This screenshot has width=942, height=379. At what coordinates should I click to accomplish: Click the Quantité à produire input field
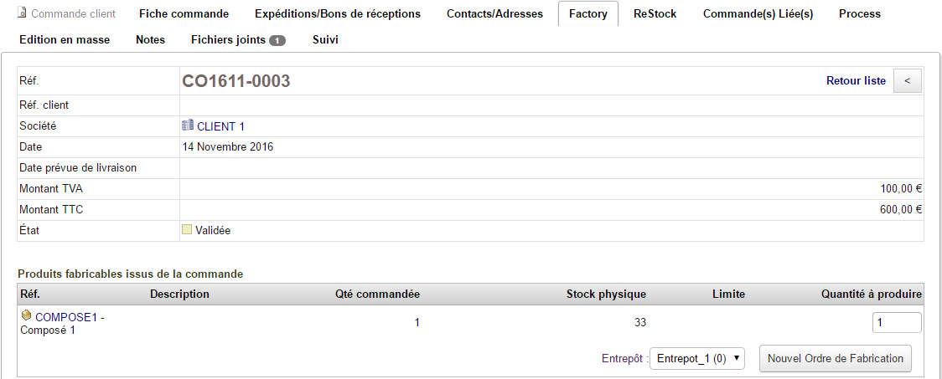(x=896, y=322)
